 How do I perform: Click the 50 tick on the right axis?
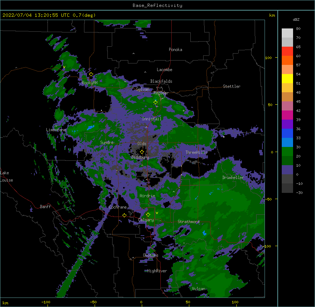270,105
